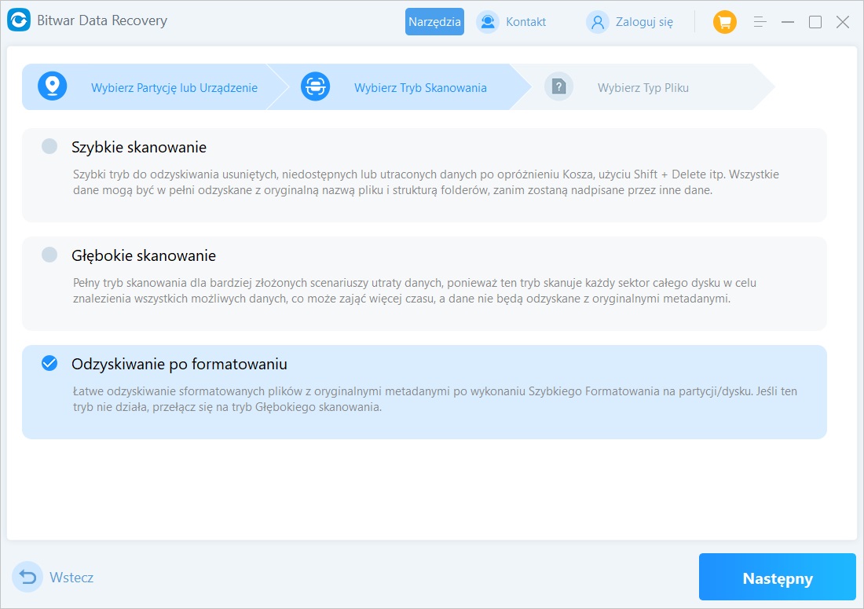Click the Kontakt link text
Screen dimensions: 864x609
pyautogui.click(x=525, y=22)
